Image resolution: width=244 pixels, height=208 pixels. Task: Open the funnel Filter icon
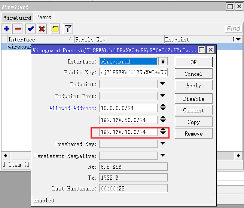pyautogui.click(x=67, y=29)
